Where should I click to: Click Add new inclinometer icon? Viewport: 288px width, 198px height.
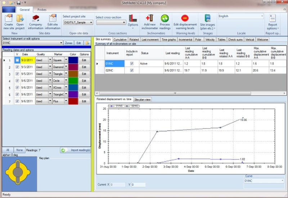[150, 18]
